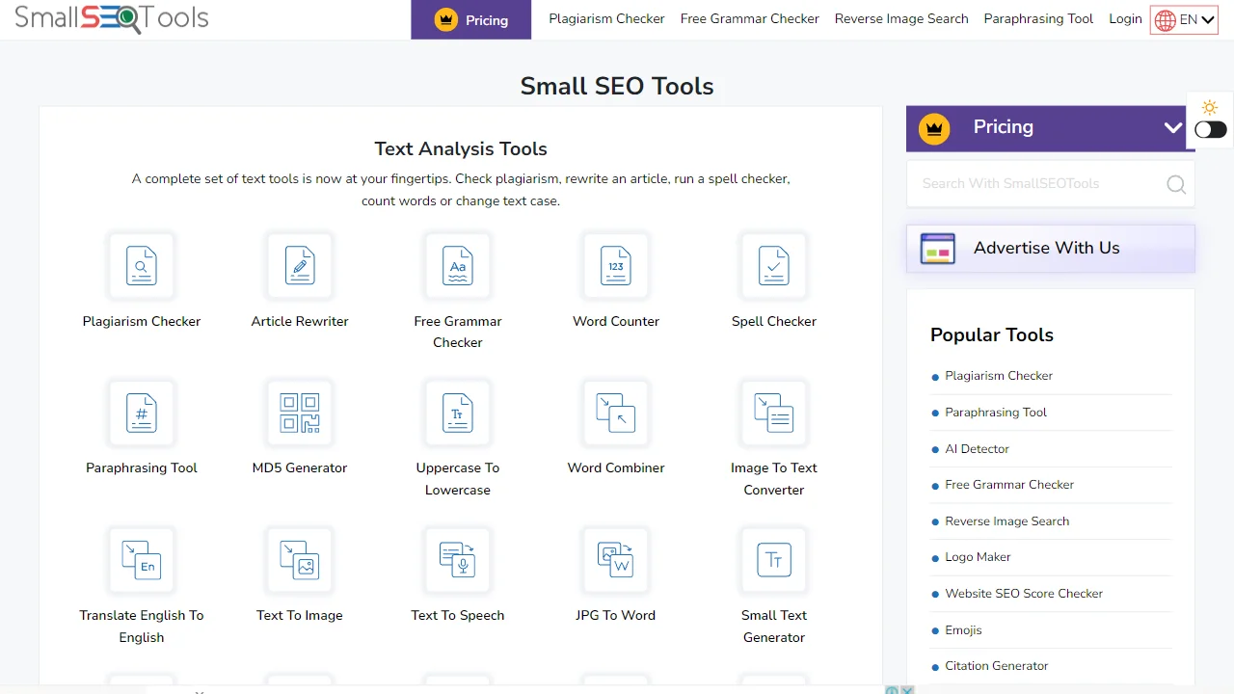Viewport: 1234px width, 694px height.
Task: Open the Image To Text Converter icon
Action: [774, 413]
